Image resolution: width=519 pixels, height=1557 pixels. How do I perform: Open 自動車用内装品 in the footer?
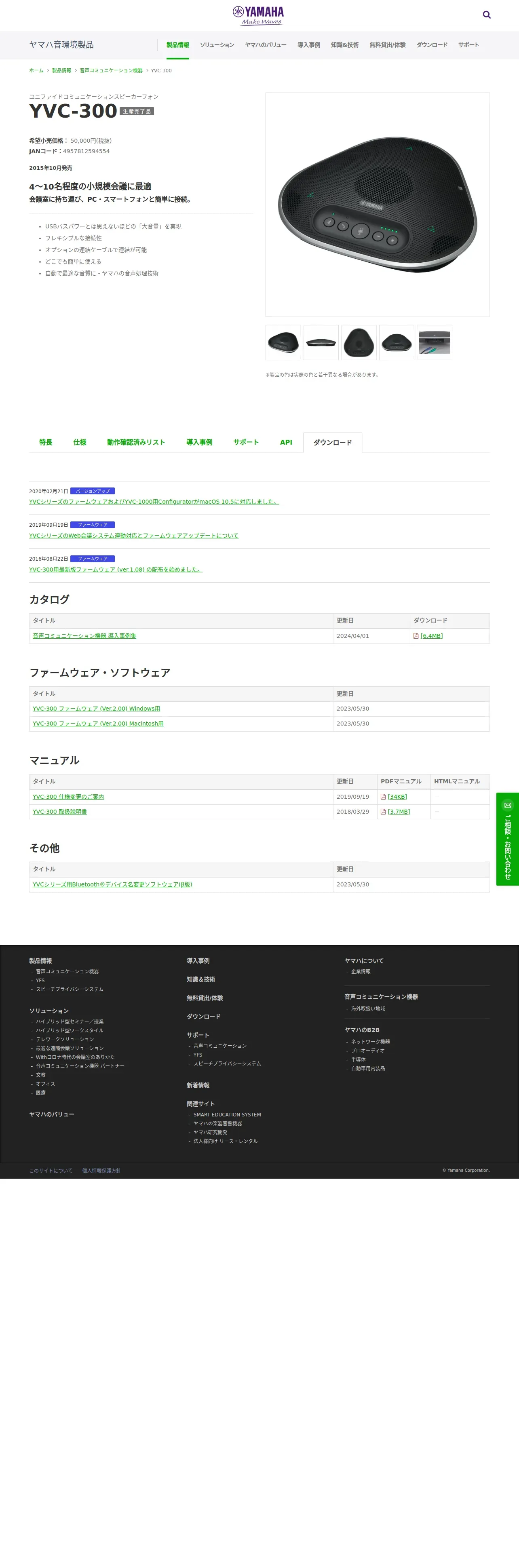pos(368,1069)
